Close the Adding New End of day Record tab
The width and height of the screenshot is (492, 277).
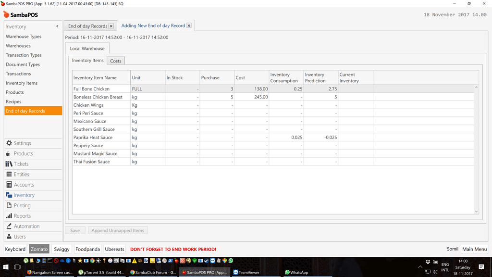[x=189, y=26]
